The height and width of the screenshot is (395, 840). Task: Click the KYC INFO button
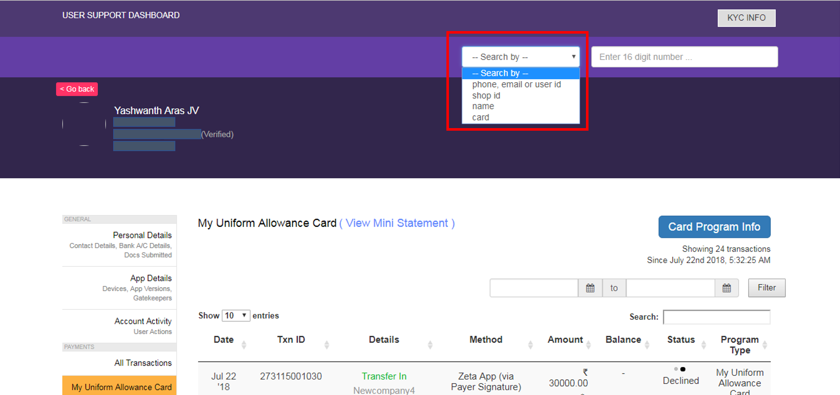point(746,18)
